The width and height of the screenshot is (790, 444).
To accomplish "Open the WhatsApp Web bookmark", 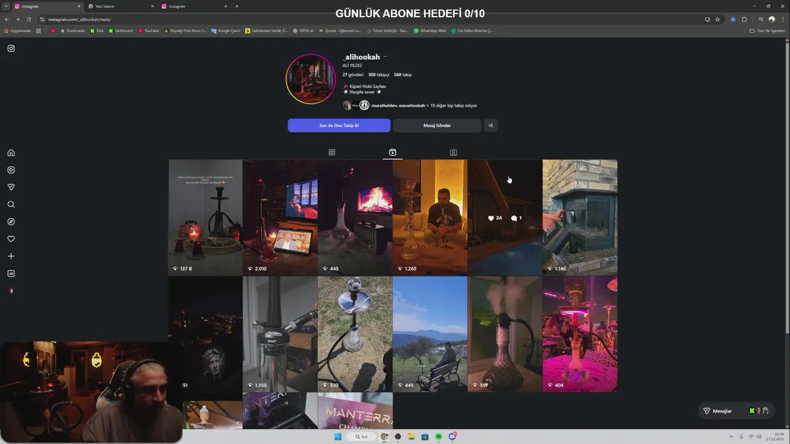I will click(430, 30).
